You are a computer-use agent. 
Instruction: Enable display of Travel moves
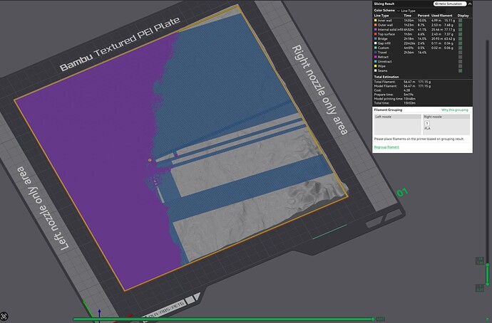(461, 53)
